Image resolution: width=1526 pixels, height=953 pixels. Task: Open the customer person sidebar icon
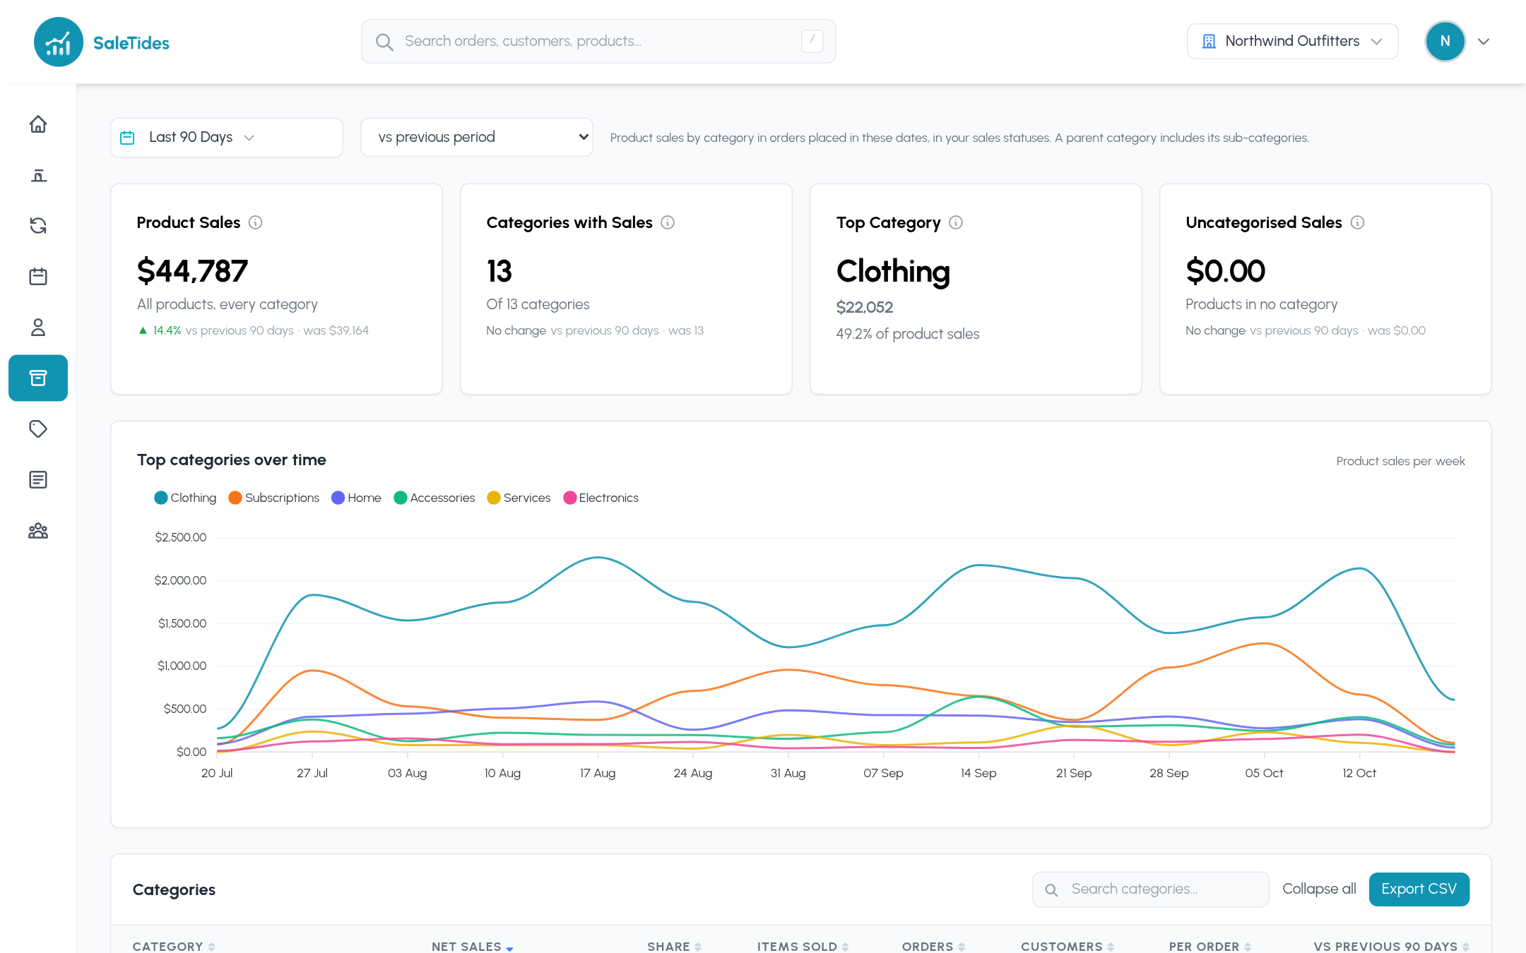[x=38, y=328]
